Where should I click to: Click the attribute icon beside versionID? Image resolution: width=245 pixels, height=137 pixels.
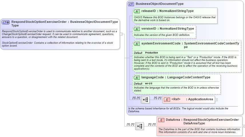pos(137,29)
